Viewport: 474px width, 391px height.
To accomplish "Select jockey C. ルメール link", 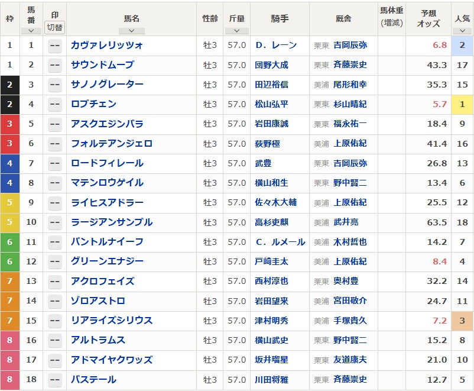I will pos(280,242).
